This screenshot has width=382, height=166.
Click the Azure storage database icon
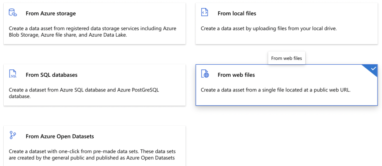click(x=13, y=13)
